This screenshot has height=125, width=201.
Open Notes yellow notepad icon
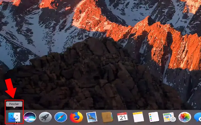pos(138,117)
